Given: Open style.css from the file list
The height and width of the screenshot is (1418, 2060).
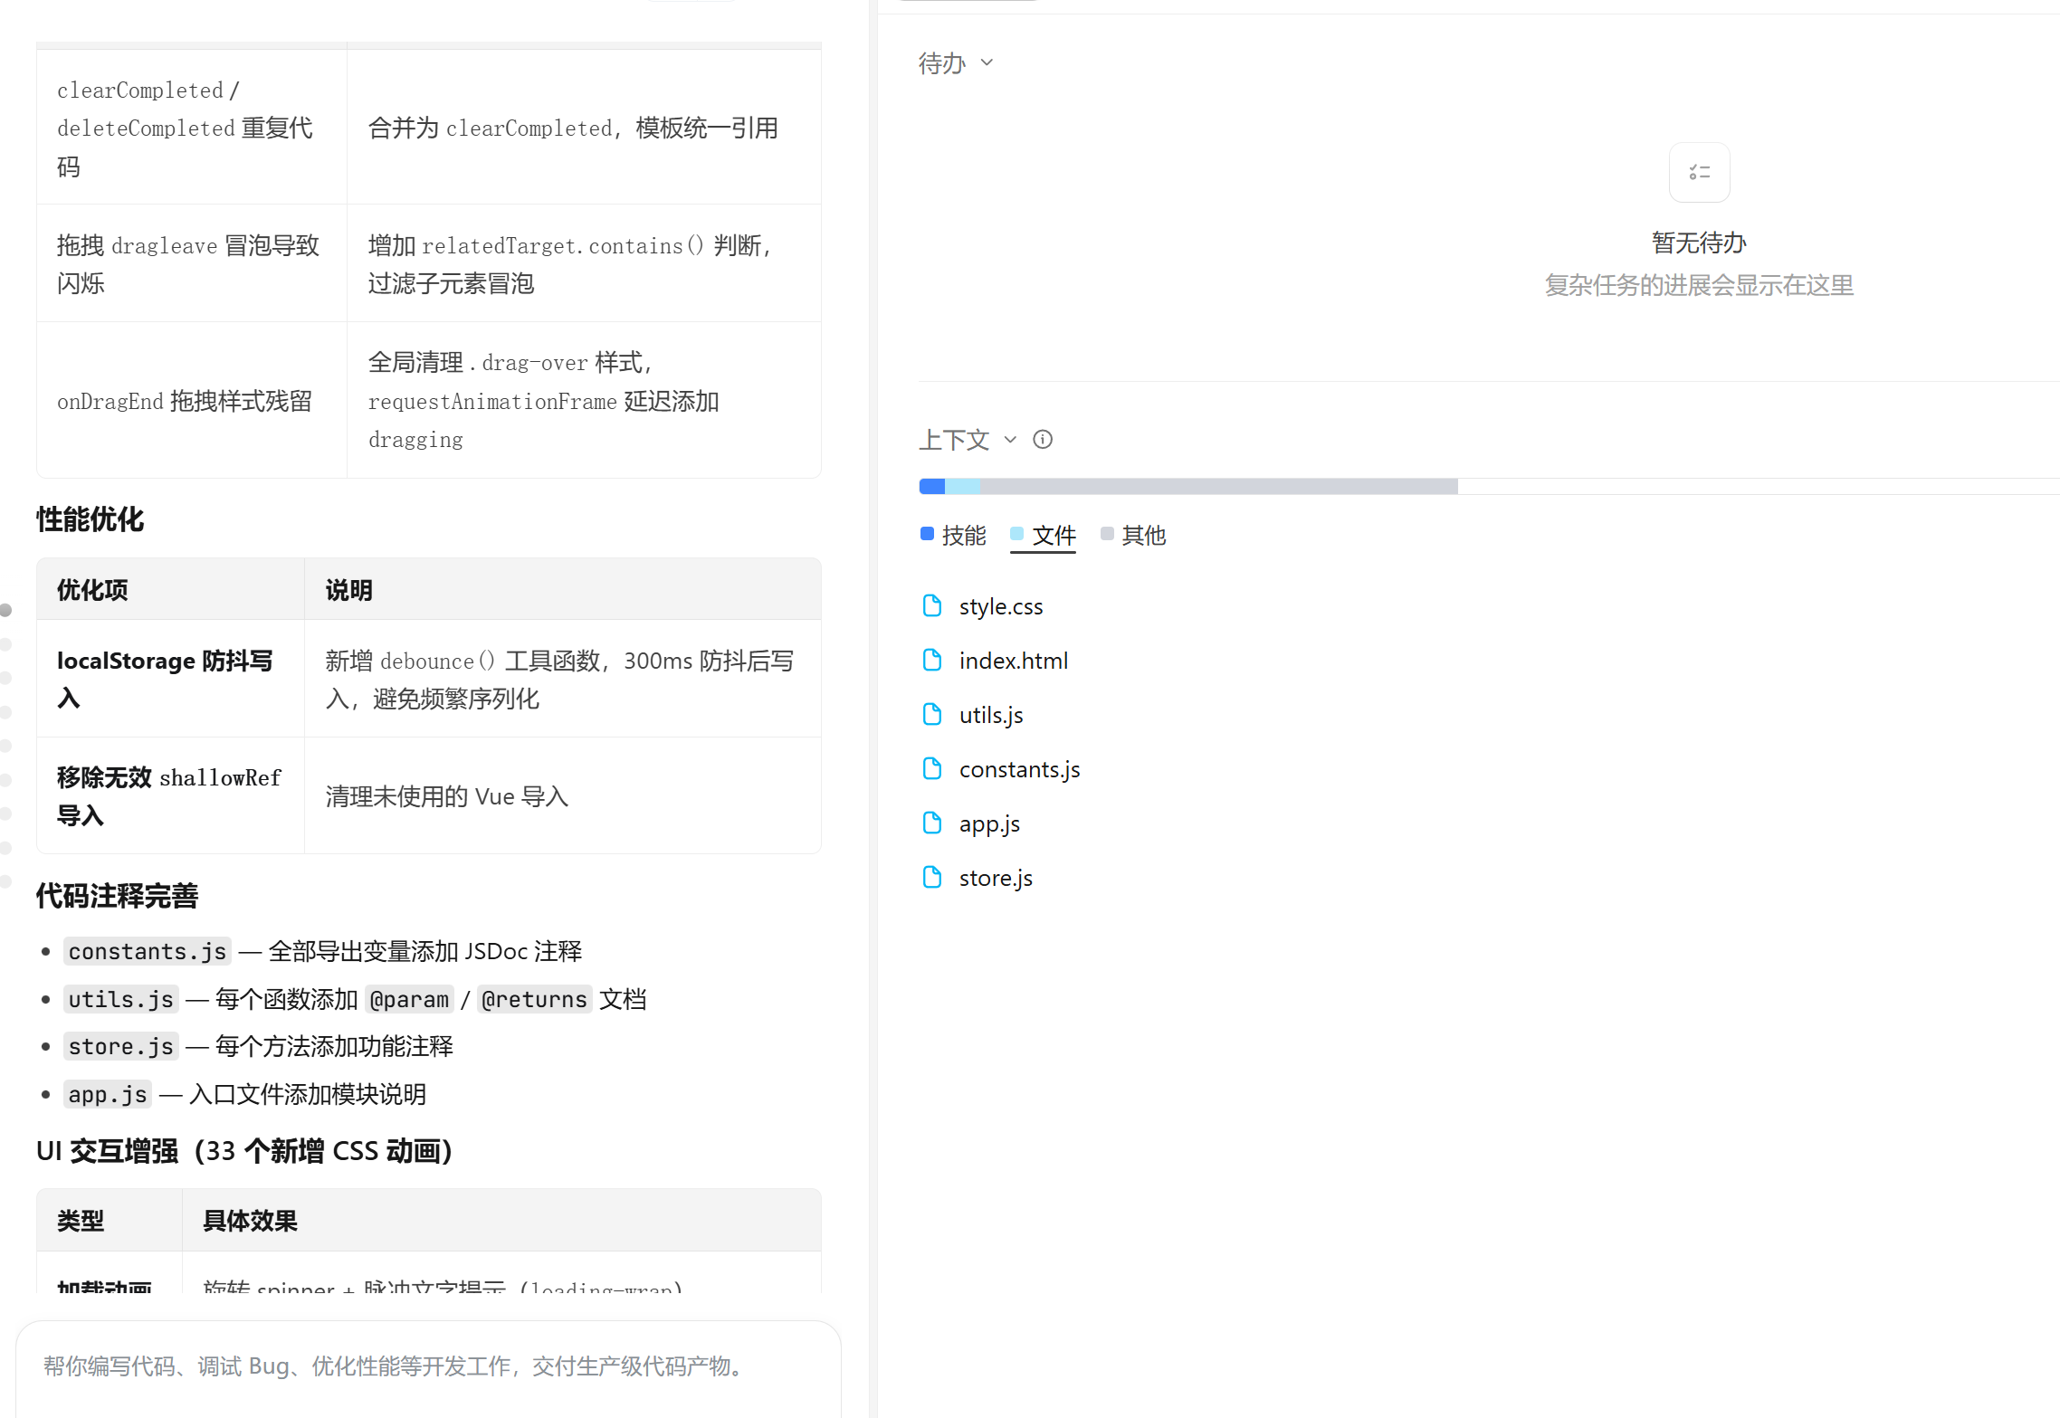Looking at the screenshot, I should click(1001, 606).
